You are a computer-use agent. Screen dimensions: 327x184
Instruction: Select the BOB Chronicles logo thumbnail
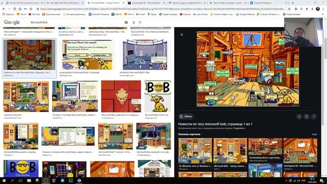click(21, 169)
